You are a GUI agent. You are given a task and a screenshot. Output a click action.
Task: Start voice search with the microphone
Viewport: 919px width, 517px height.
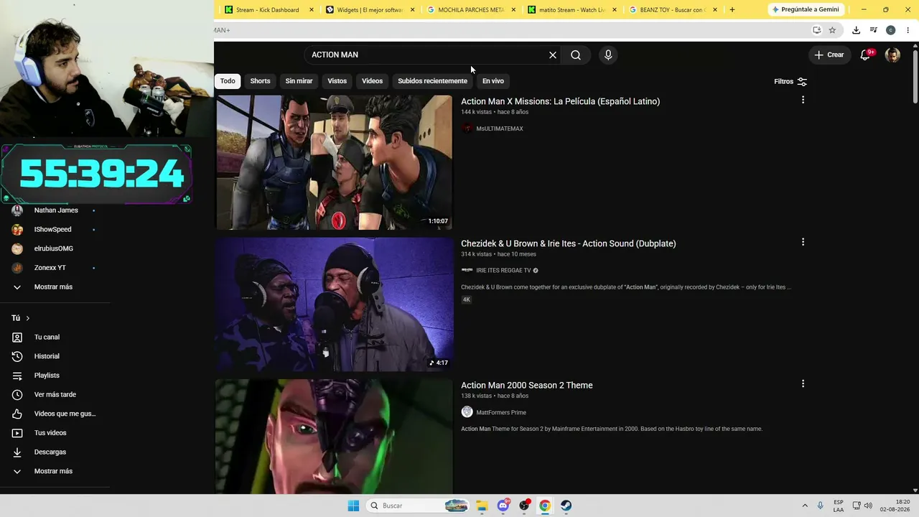point(608,55)
